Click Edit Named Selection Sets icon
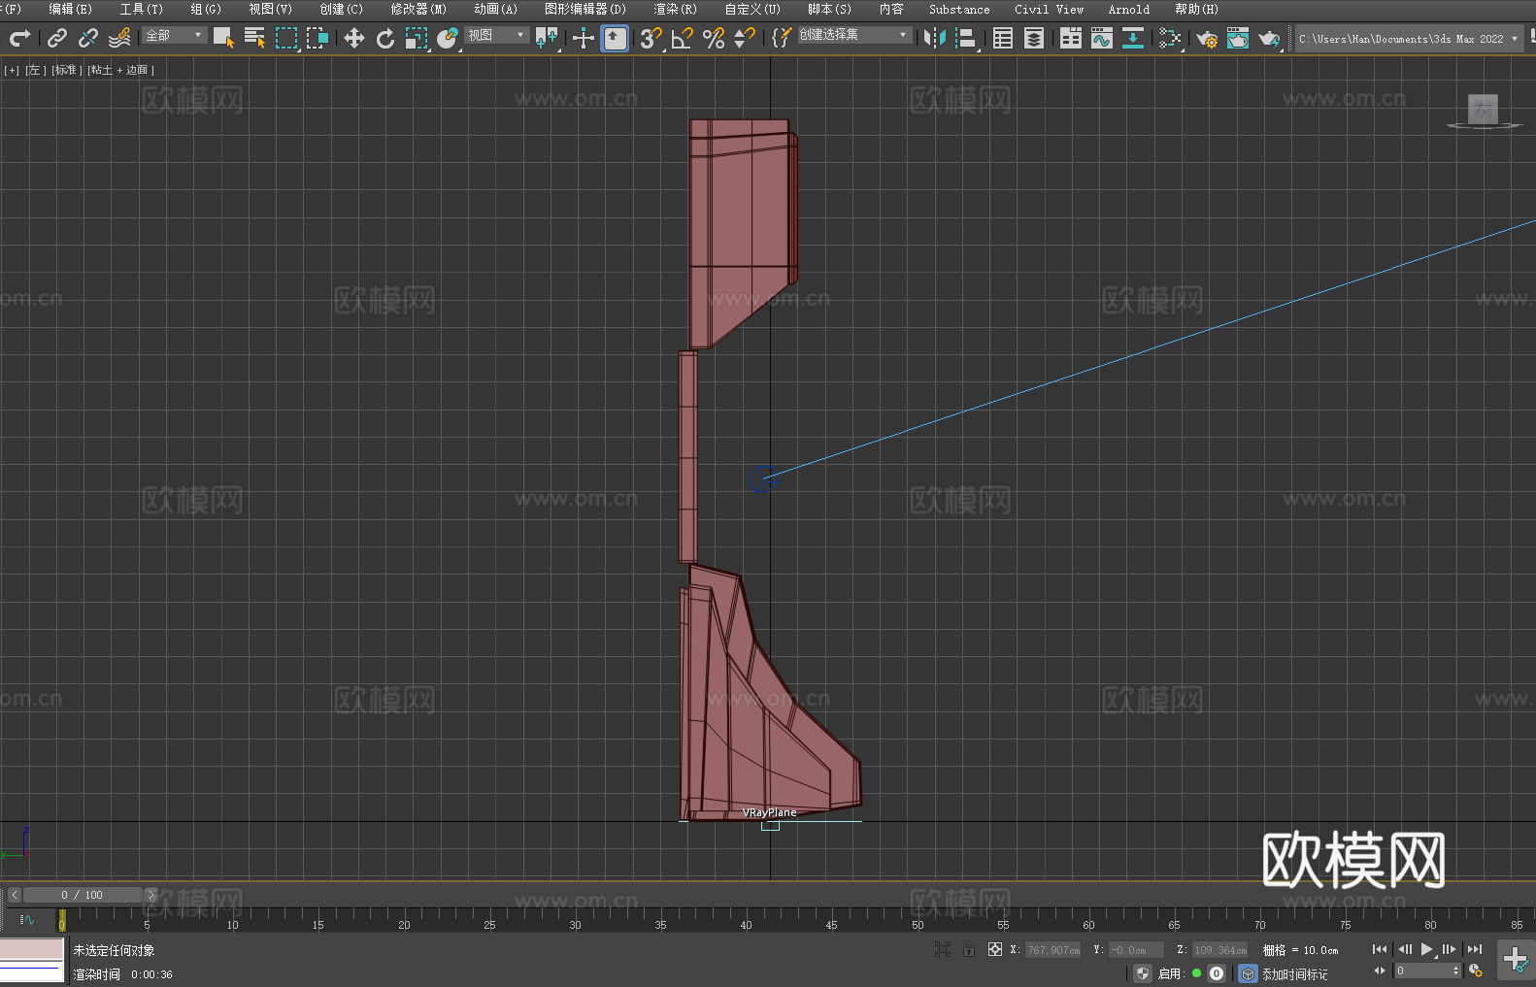This screenshot has width=1536, height=987. [x=781, y=38]
